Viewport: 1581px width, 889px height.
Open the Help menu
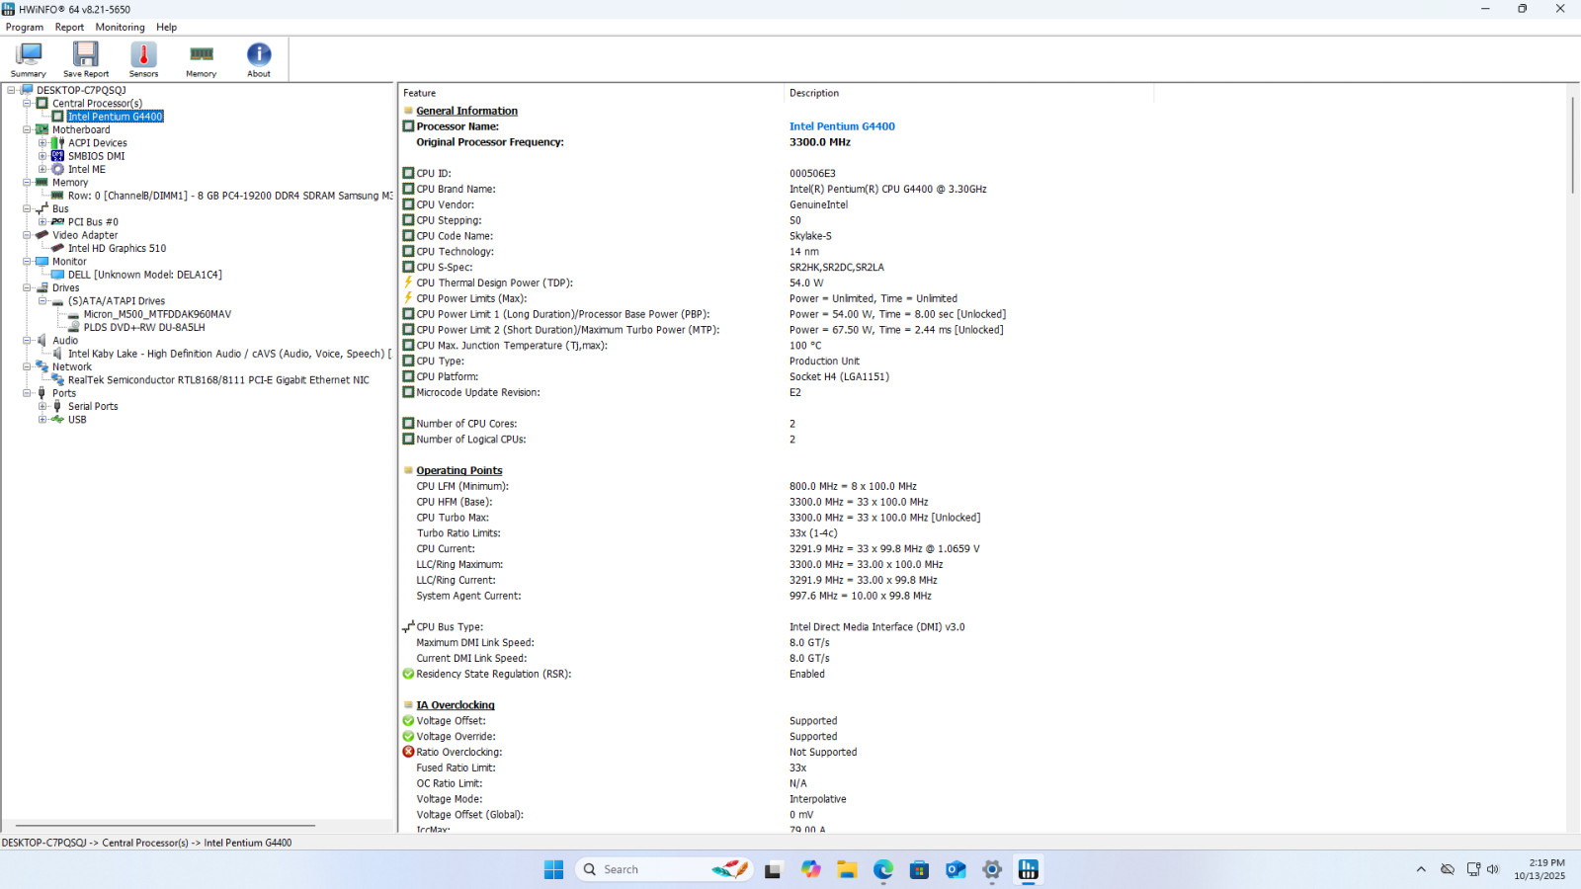click(x=167, y=28)
